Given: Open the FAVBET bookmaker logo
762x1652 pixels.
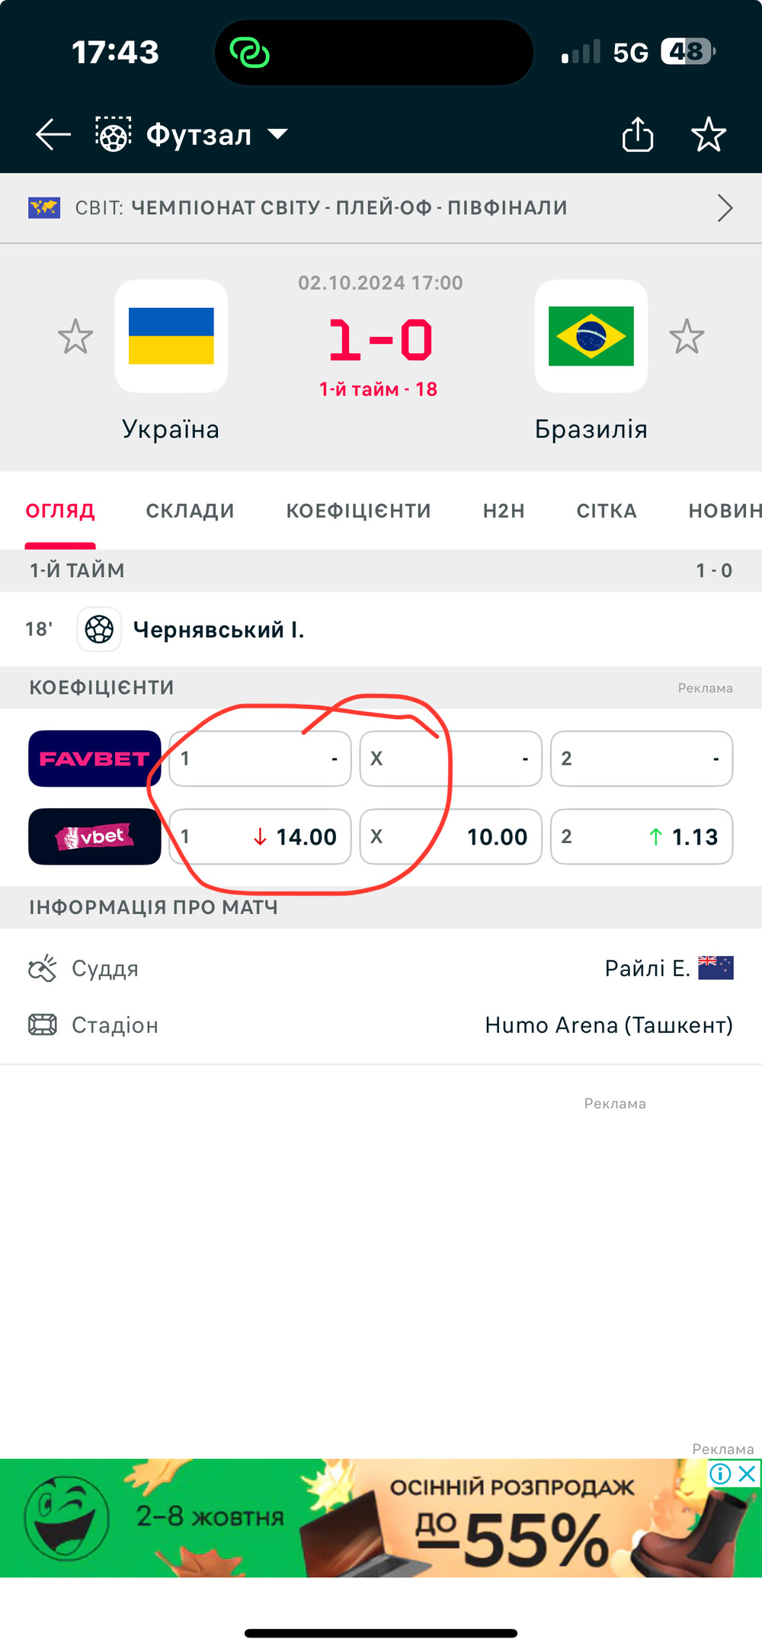Looking at the screenshot, I should coord(94,759).
